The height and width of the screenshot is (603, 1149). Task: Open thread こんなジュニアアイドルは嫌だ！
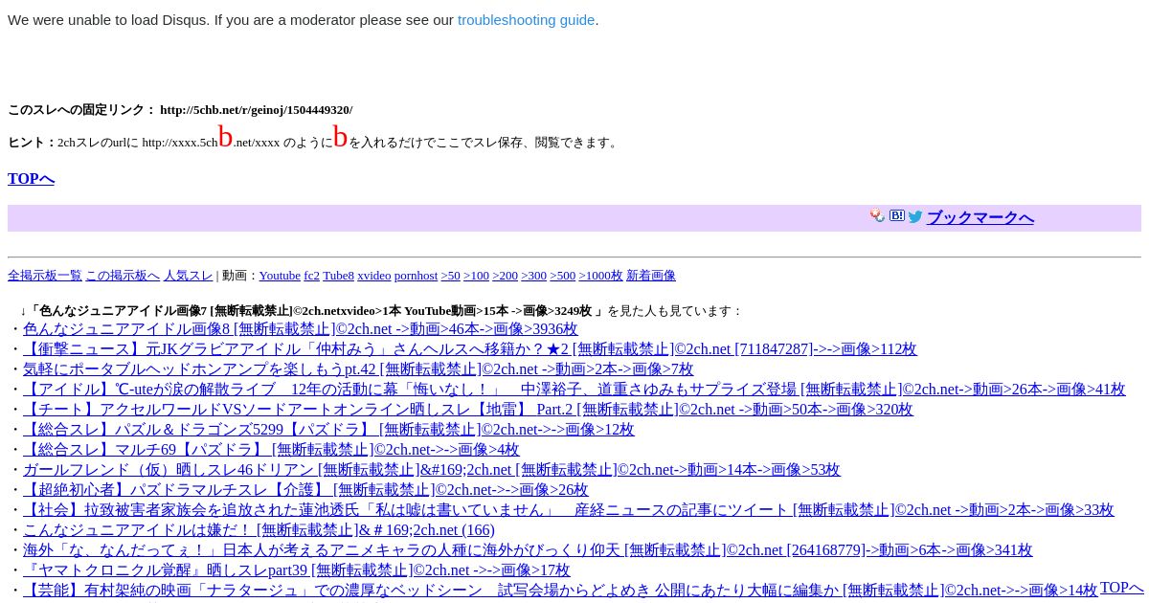coord(259,530)
